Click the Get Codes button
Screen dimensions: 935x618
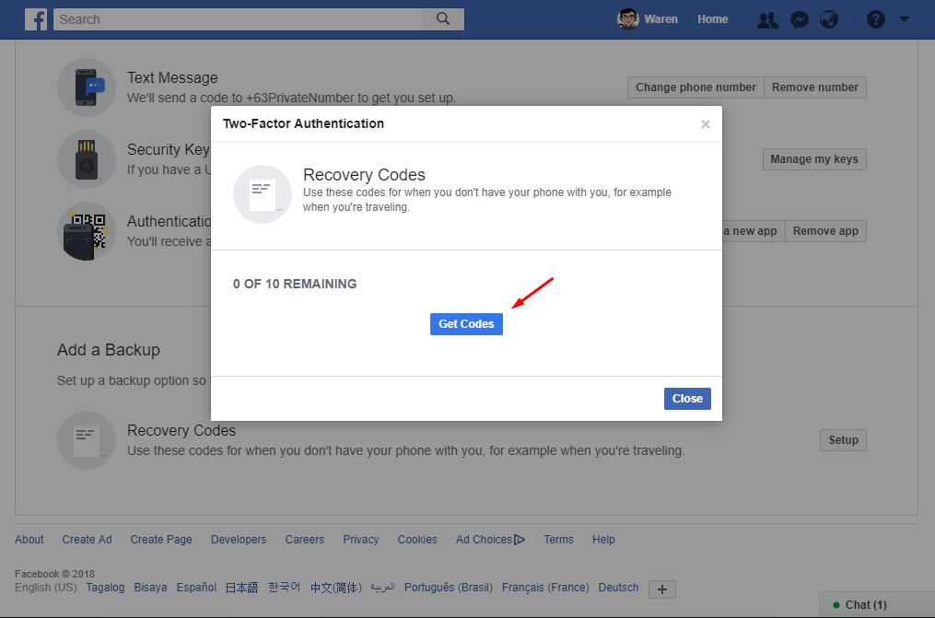click(466, 323)
